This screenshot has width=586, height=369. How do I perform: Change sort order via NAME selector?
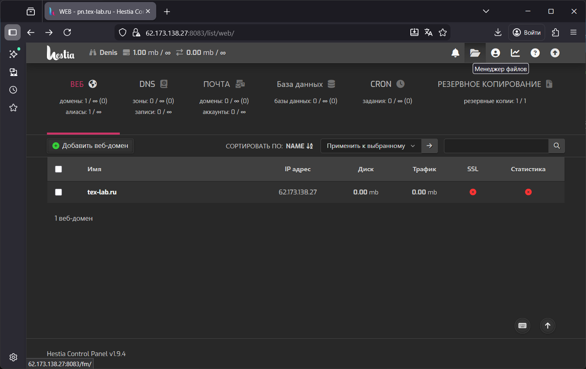point(299,146)
